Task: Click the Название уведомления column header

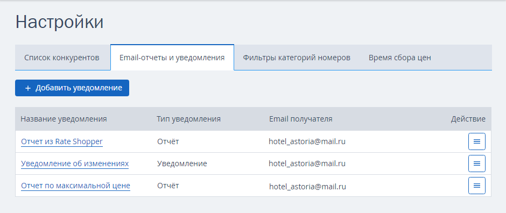Action: (x=64, y=119)
